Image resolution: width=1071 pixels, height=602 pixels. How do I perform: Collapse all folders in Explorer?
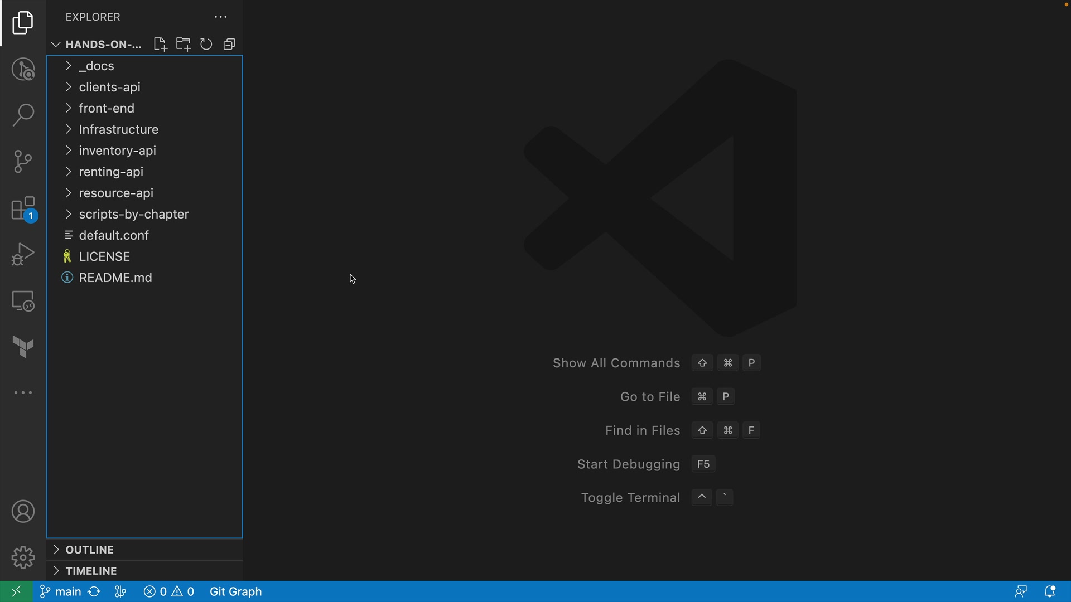(x=229, y=45)
